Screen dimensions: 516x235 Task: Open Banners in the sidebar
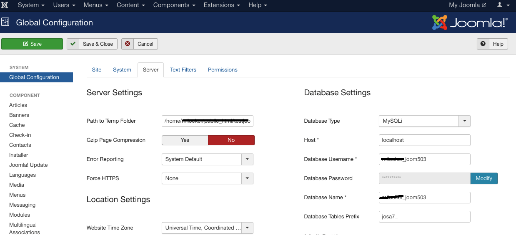pyautogui.click(x=19, y=115)
